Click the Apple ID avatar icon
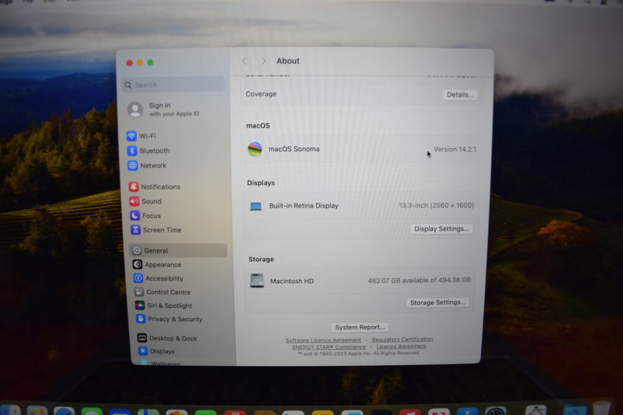The height and width of the screenshot is (415, 623). (135, 110)
